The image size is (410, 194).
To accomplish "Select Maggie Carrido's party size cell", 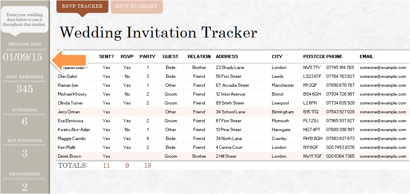I will (x=148, y=139).
